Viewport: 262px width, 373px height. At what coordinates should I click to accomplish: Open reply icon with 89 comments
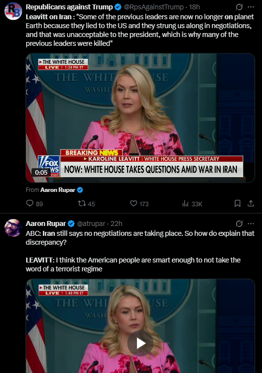coord(30,203)
